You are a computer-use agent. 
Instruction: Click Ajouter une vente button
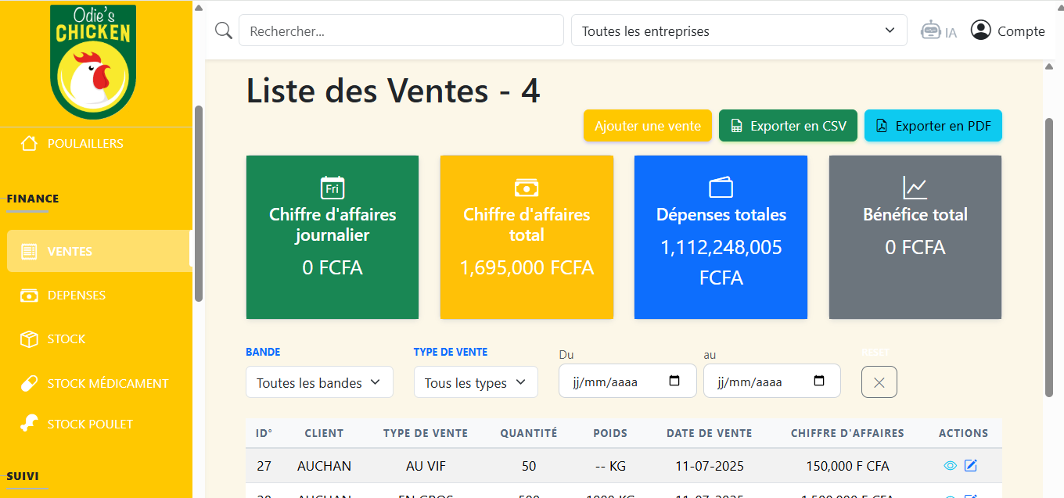[647, 126]
